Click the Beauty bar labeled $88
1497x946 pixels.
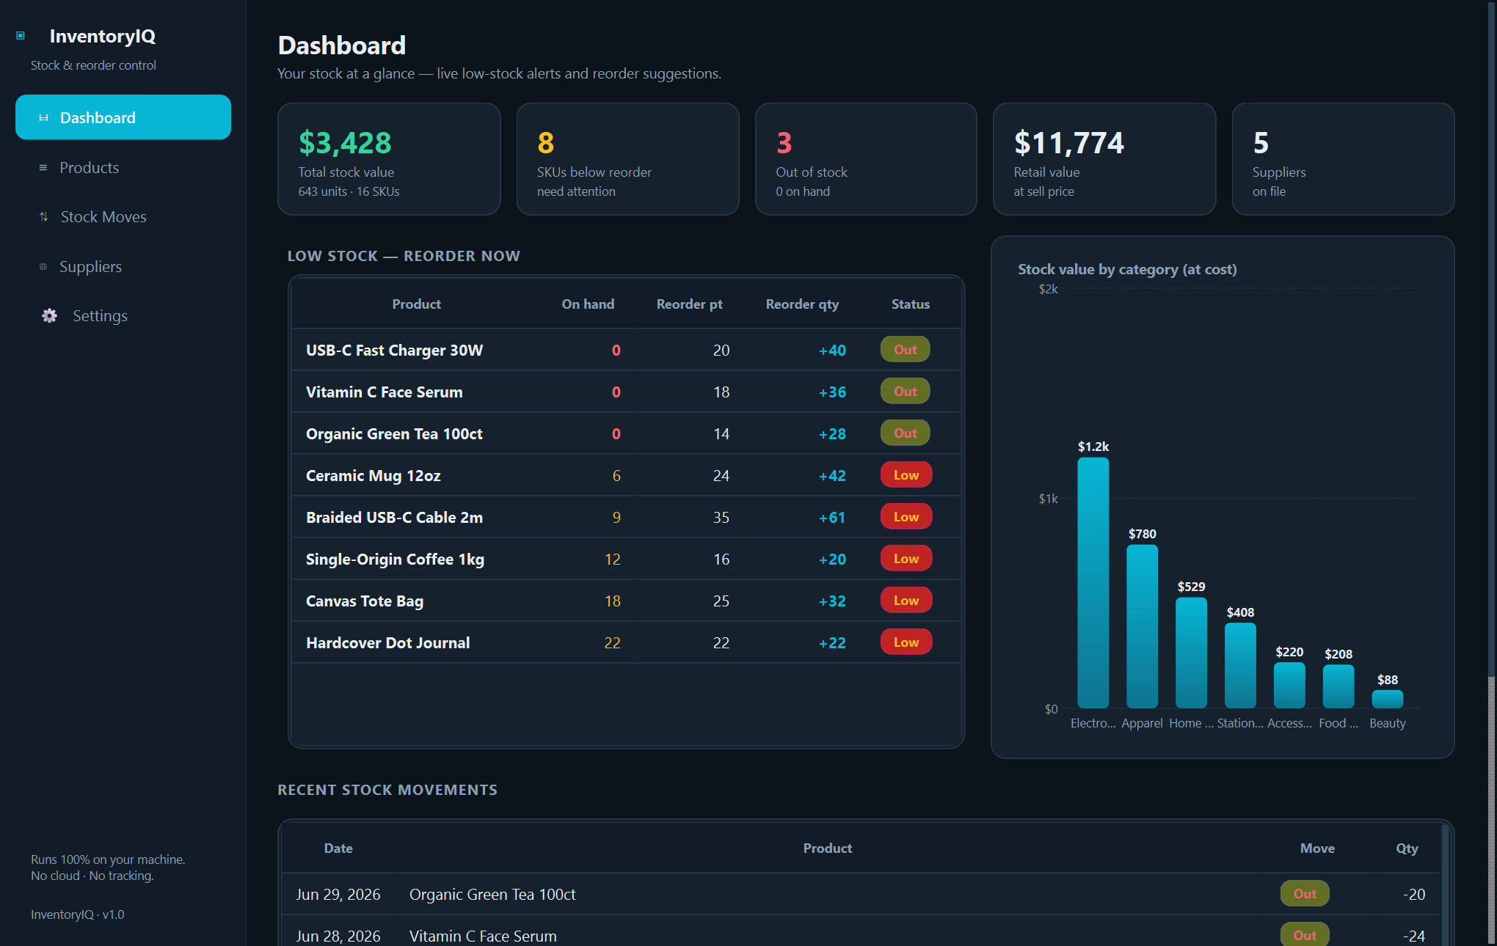(x=1387, y=699)
